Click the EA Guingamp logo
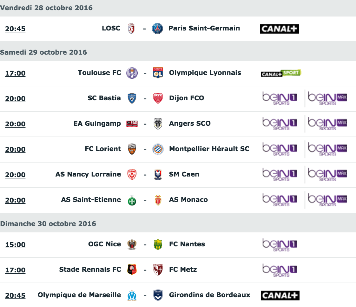The width and height of the screenshot is (356, 307). (x=132, y=124)
